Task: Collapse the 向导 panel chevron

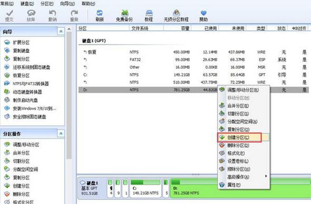Action: click(61, 32)
